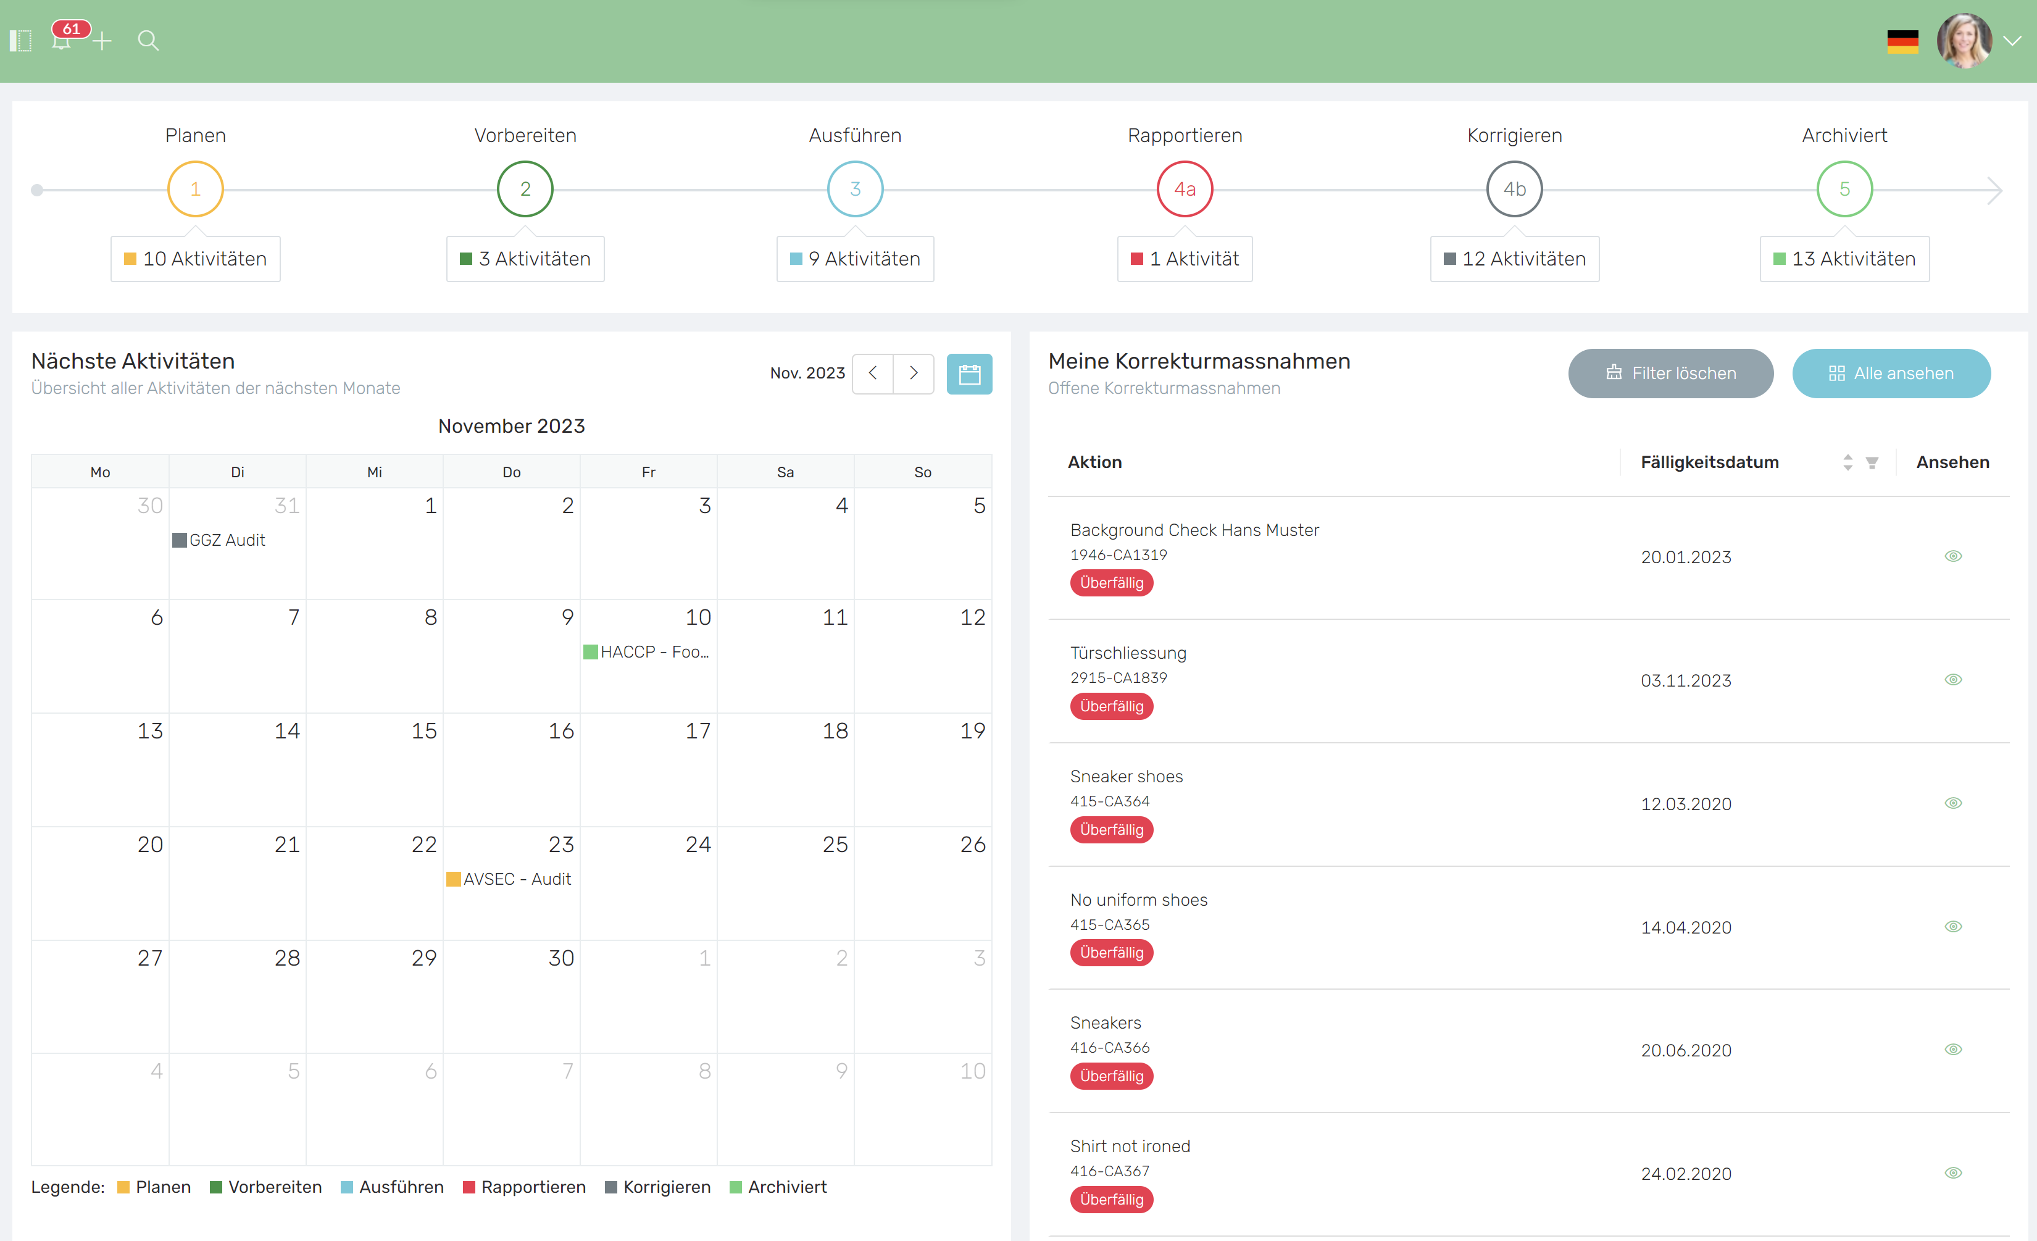Click the Alle ansehen button
The image size is (2037, 1241).
coord(1891,374)
